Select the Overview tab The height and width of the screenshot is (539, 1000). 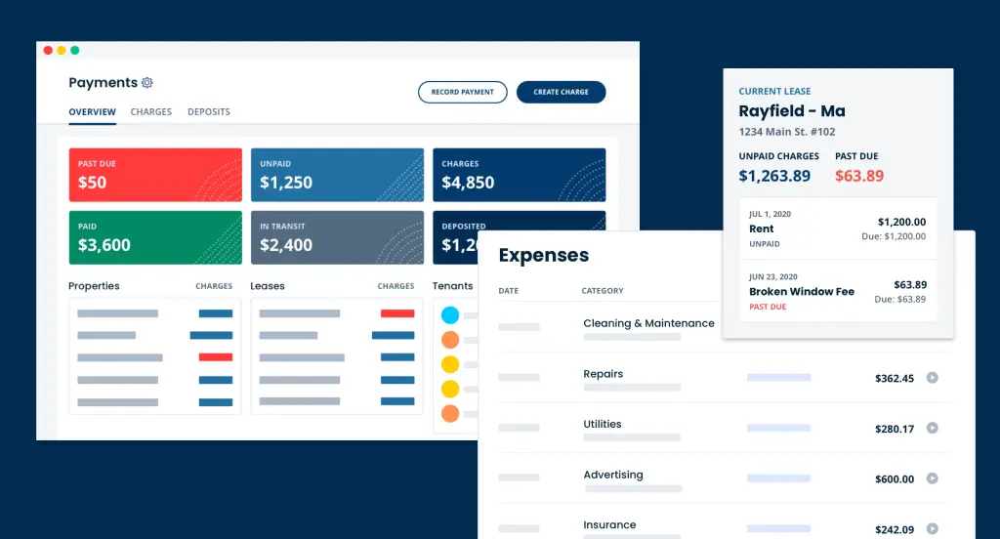(92, 112)
